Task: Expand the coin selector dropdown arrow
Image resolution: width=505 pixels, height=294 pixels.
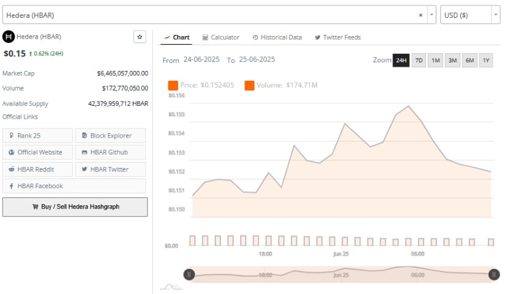Action: coord(432,15)
